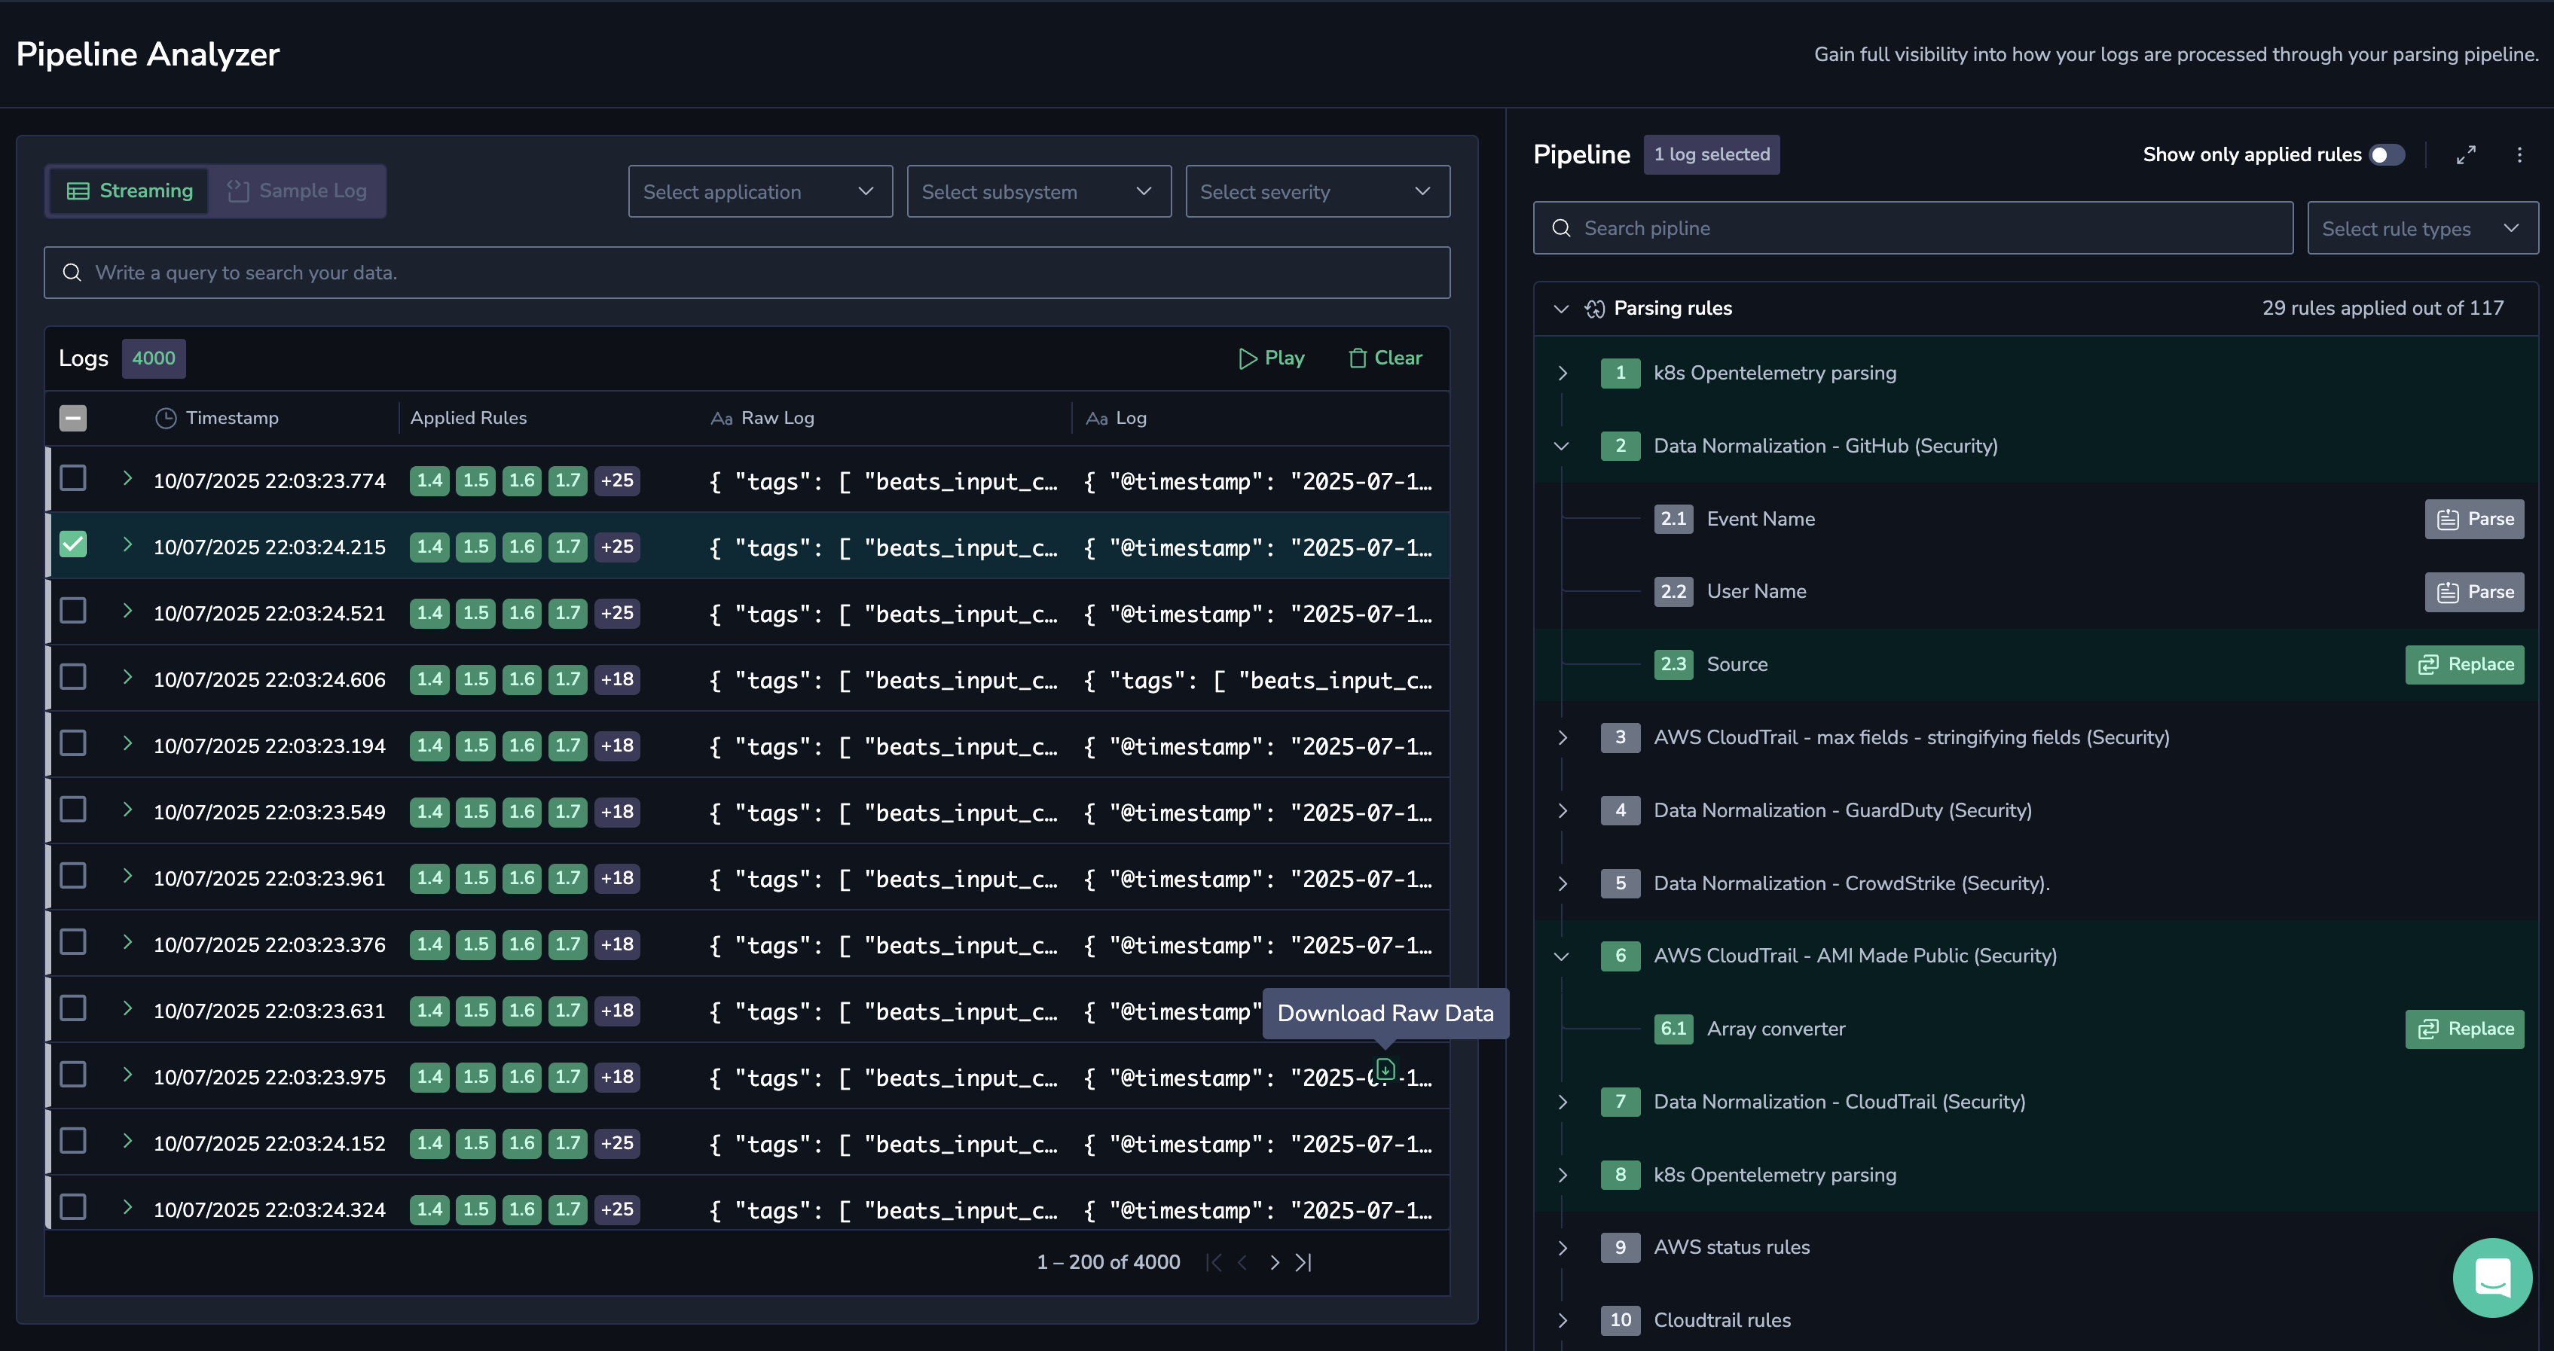2554x1351 pixels.
Task: Click the Raw Log column header
Action: (762, 418)
